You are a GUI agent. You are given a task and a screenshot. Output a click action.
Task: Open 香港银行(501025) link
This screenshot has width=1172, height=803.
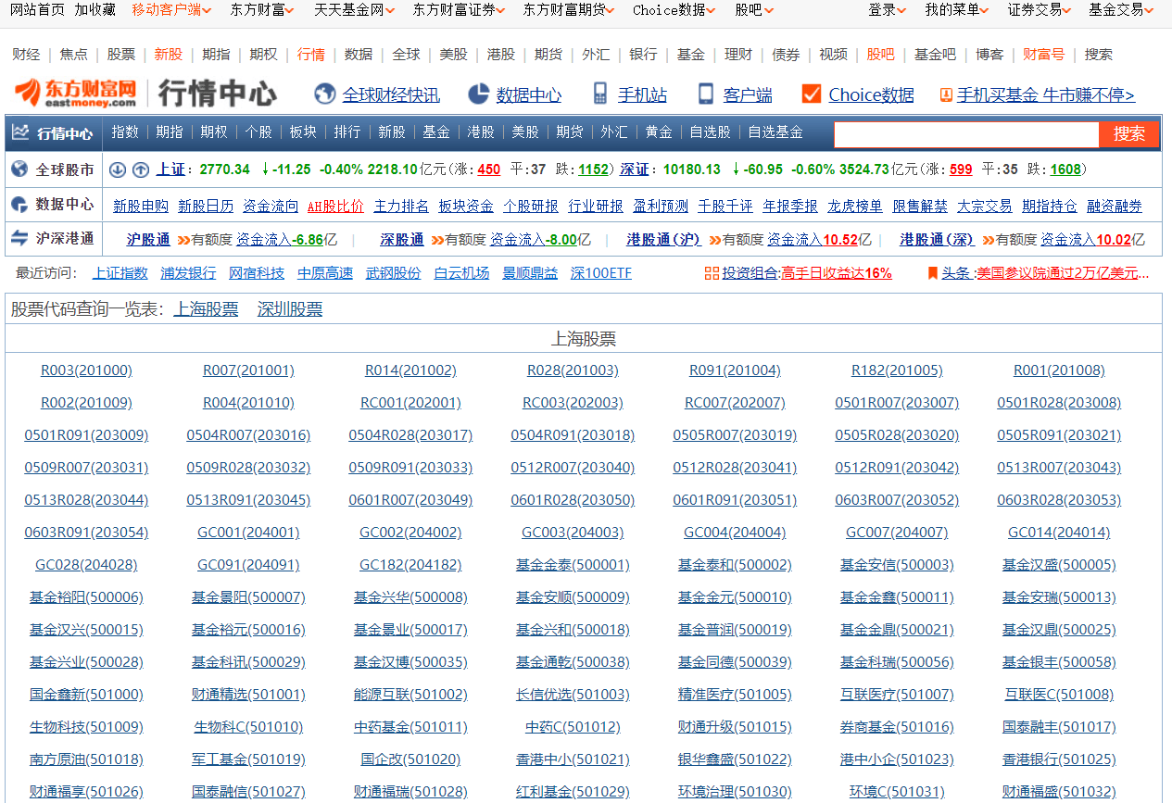(x=1059, y=759)
